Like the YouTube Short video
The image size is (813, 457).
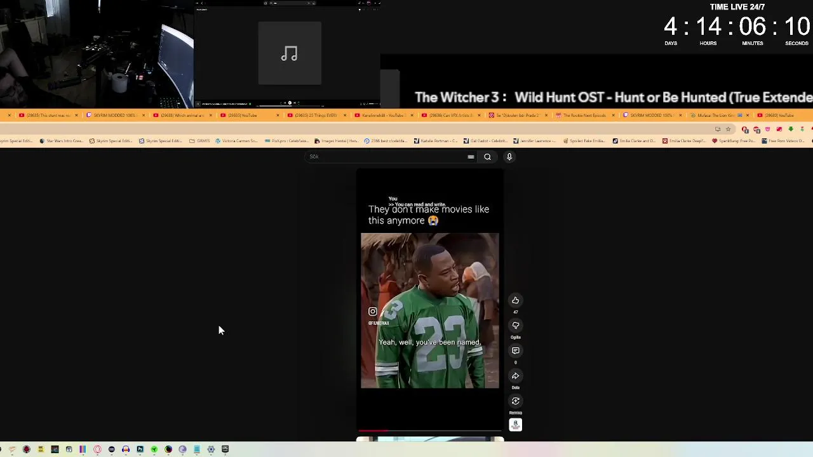point(515,300)
